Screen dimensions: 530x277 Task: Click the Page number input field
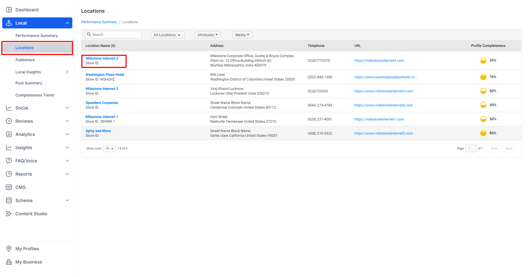471,148
